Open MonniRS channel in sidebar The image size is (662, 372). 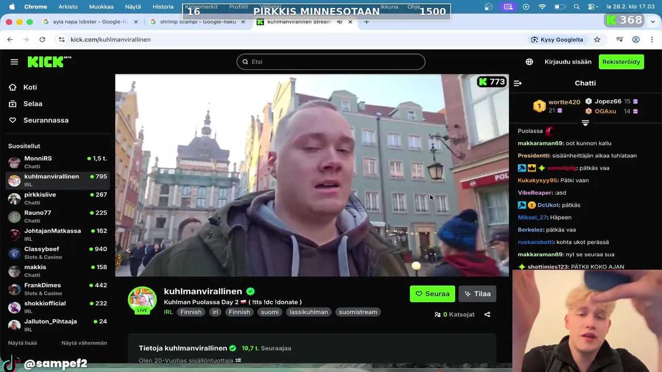(57, 162)
